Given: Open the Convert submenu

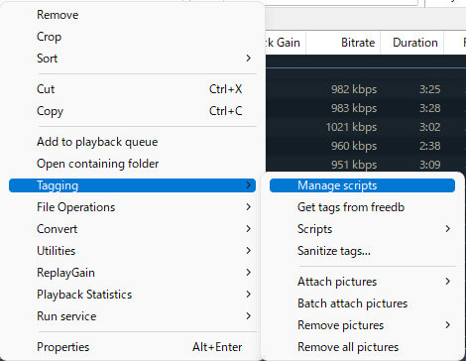Looking at the screenshot, I should (132, 229).
